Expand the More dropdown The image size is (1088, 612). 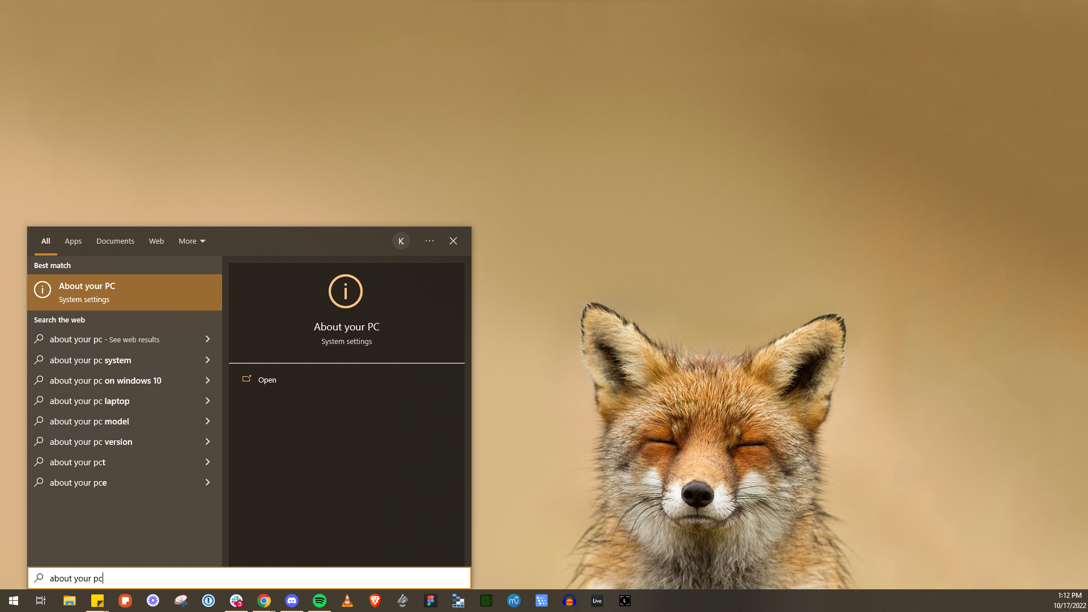192,241
